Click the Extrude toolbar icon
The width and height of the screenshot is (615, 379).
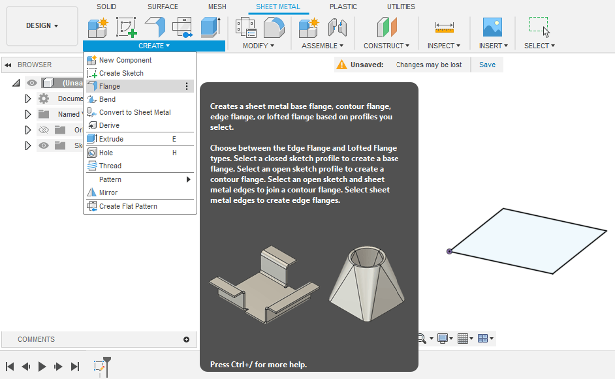[210, 27]
